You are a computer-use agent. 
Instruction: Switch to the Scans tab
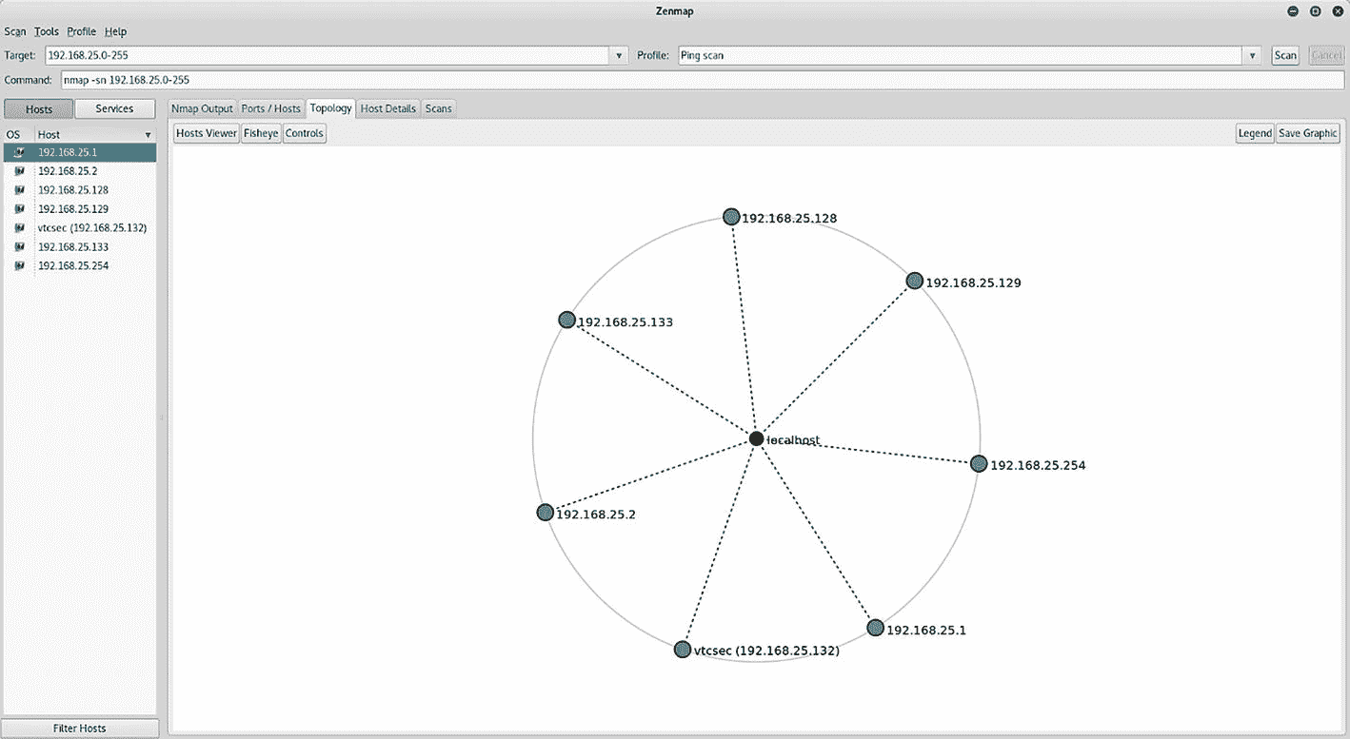(438, 108)
